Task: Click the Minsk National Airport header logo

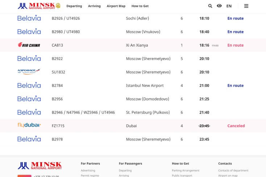Action: tap(39, 6)
